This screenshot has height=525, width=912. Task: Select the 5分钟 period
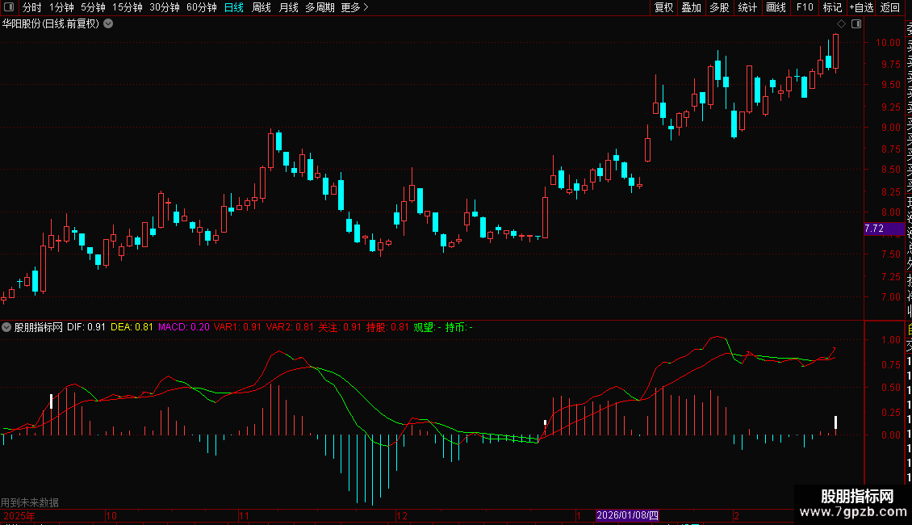pyautogui.click(x=93, y=7)
